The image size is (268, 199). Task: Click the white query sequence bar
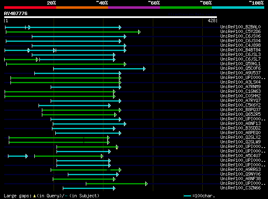coord(111,17)
